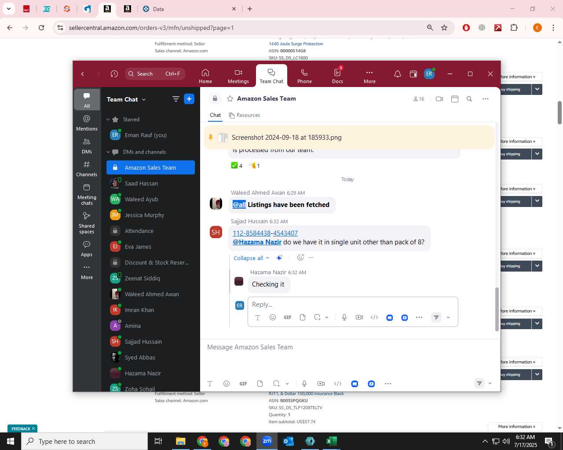Click the @Hazama Nazir mention
This screenshot has width=563, height=450.
257,242
